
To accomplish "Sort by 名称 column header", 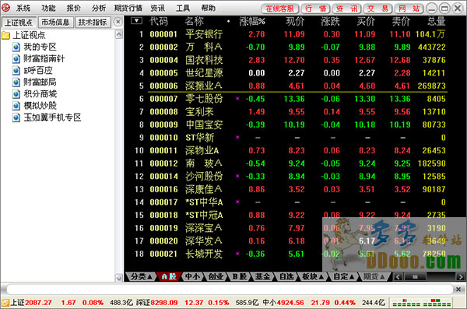I will 194,21.
